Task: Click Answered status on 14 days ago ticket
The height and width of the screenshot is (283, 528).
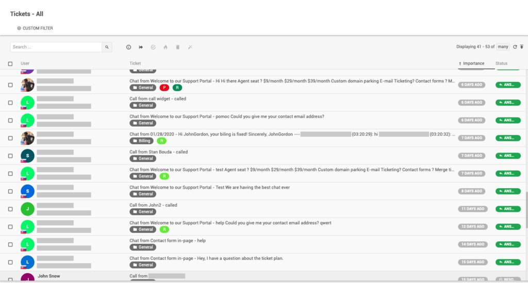Action: (x=508, y=244)
